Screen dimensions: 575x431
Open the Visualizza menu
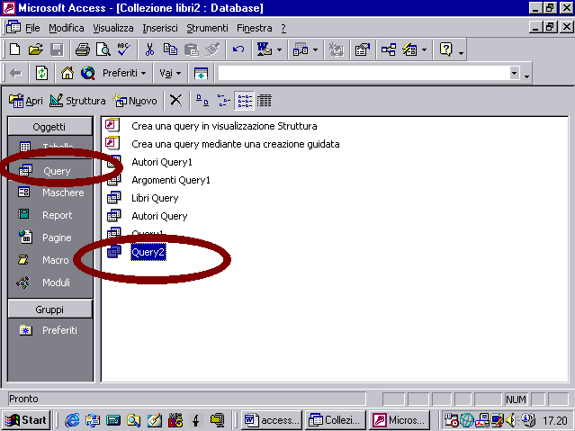coord(113,28)
